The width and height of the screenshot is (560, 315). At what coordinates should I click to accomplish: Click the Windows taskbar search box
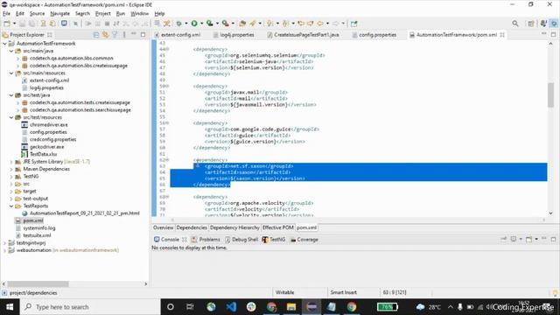(89, 307)
